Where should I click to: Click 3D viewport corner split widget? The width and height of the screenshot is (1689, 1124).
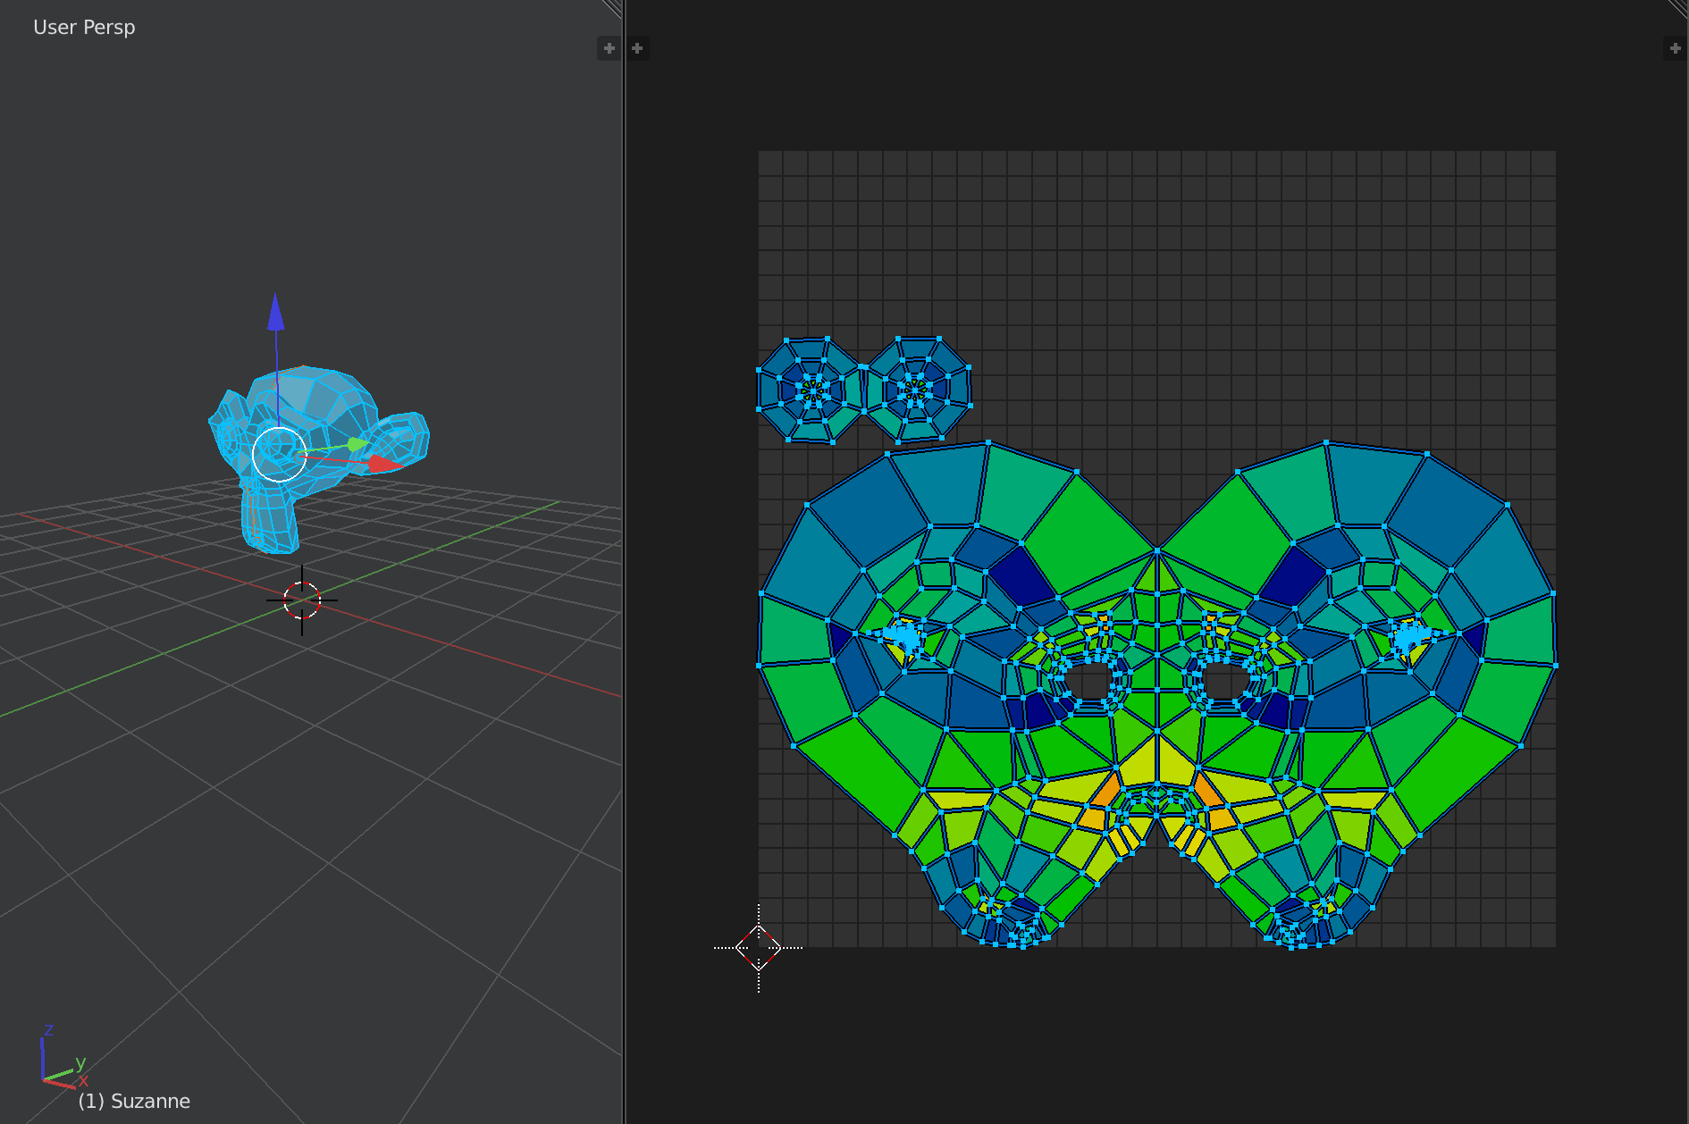pos(612,9)
